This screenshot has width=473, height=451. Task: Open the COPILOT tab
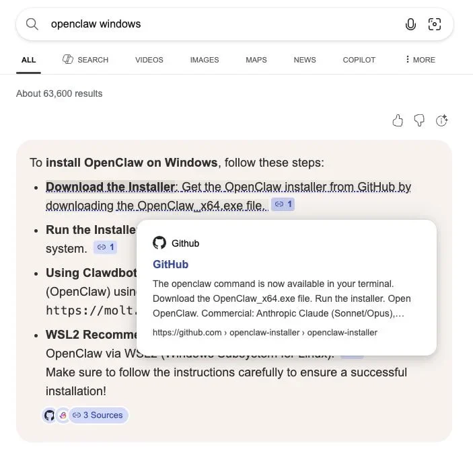[x=359, y=60]
